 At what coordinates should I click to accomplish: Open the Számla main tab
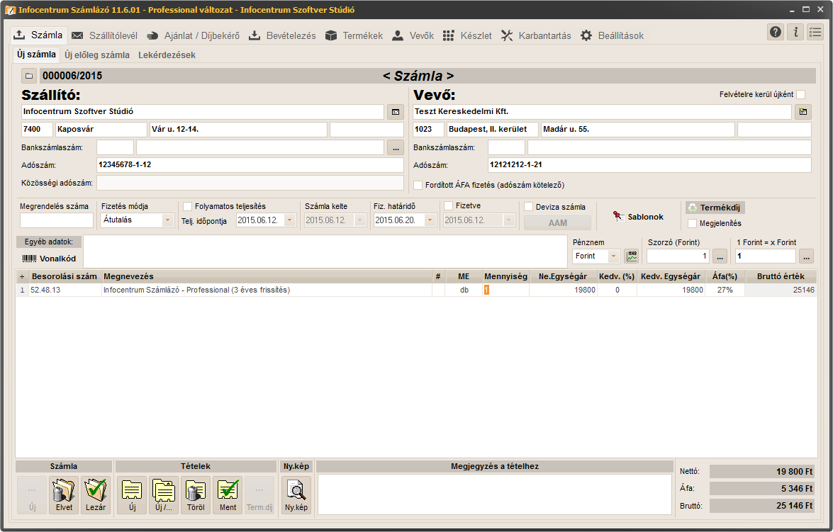coord(39,35)
